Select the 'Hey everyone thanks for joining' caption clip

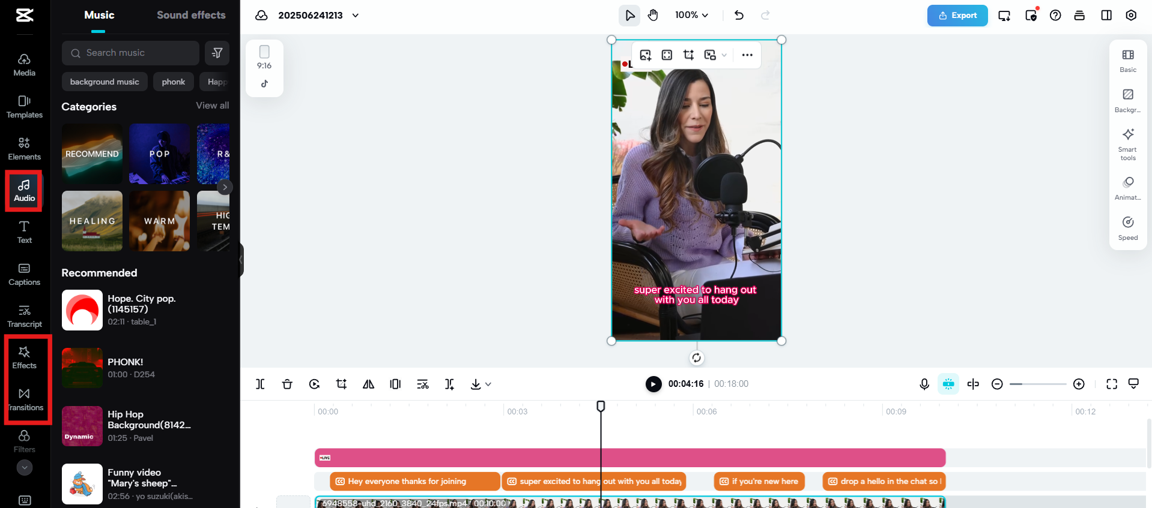tap(415, 481)
